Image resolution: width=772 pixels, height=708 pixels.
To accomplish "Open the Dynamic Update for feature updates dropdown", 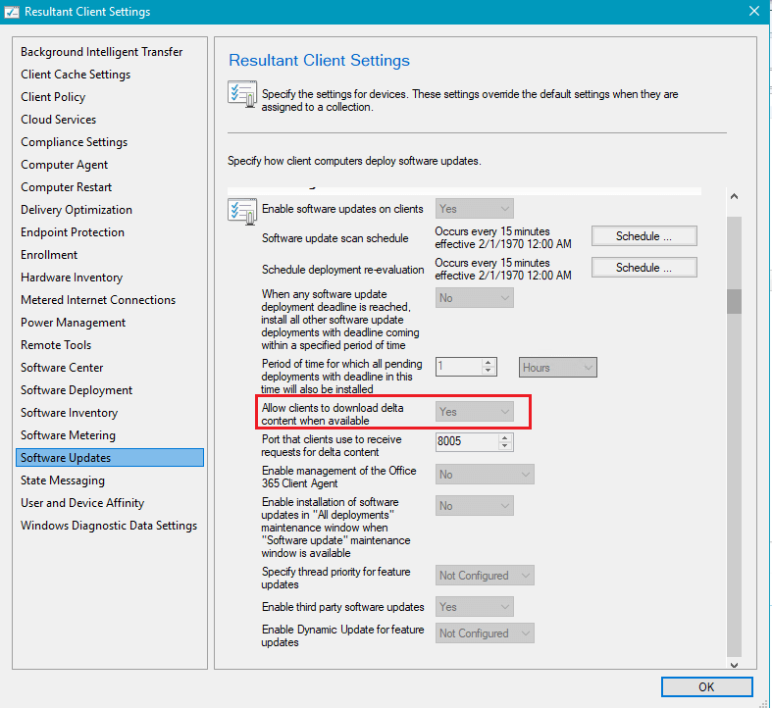I will [485, 633].
